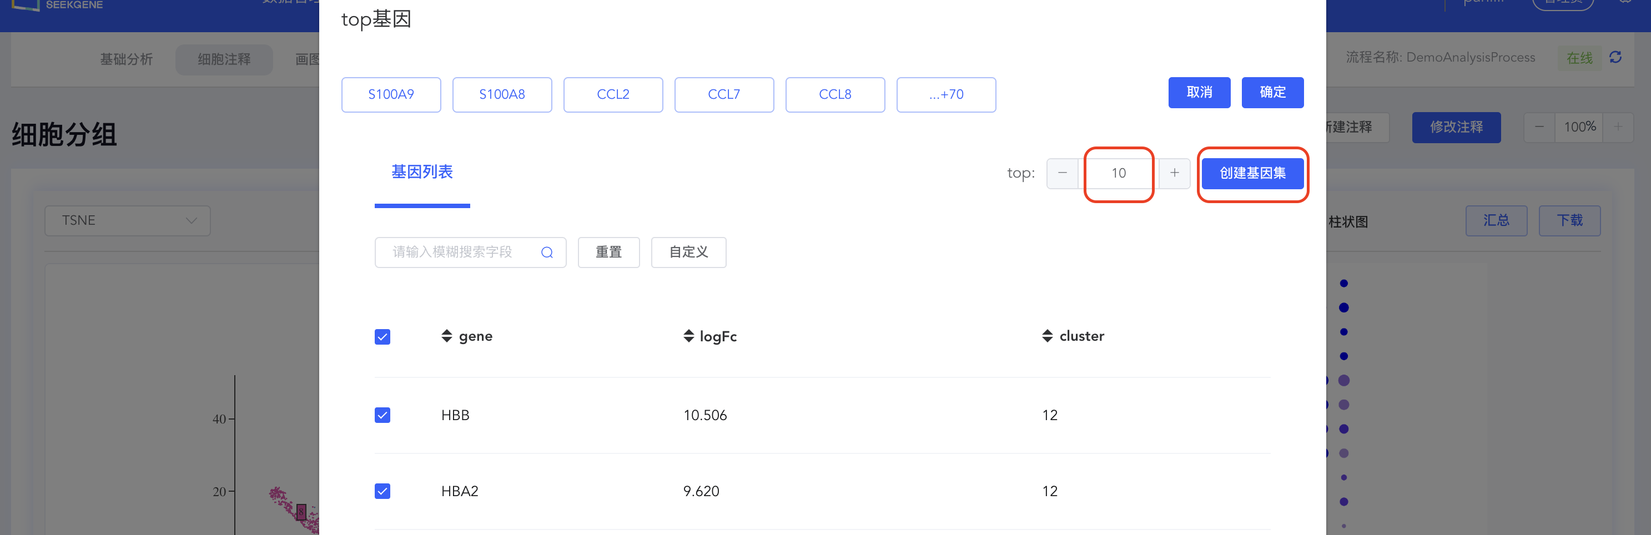Open 细胞注释 tab in background page

tap(224, 59)
